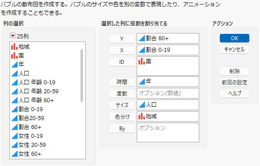Click the continuous icon beside 年 in list
This screenshot has height=166, width=260.
pos(14,64)
